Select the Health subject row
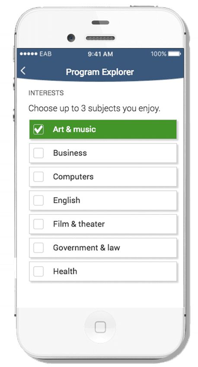The height and width of the screenshot is (367, 198). (103, 271)
